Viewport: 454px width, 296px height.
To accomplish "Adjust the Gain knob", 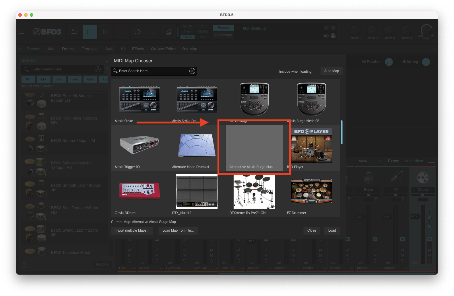I will tap(426, 31).
